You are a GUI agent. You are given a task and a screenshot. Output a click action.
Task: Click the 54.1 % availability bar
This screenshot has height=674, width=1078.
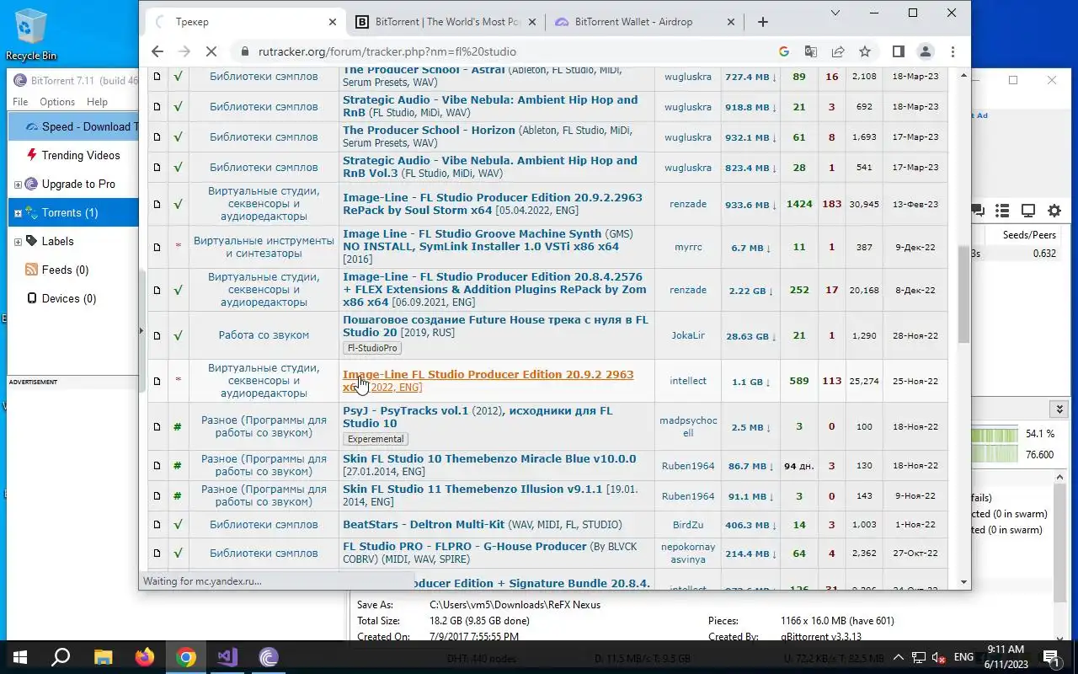click(994, 435)
